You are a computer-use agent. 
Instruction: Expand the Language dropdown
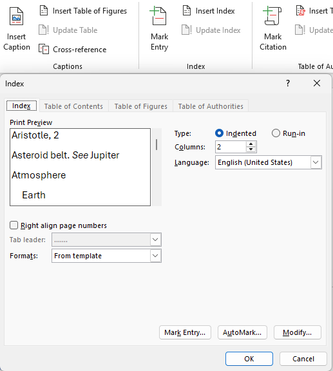tap(316, 162)
